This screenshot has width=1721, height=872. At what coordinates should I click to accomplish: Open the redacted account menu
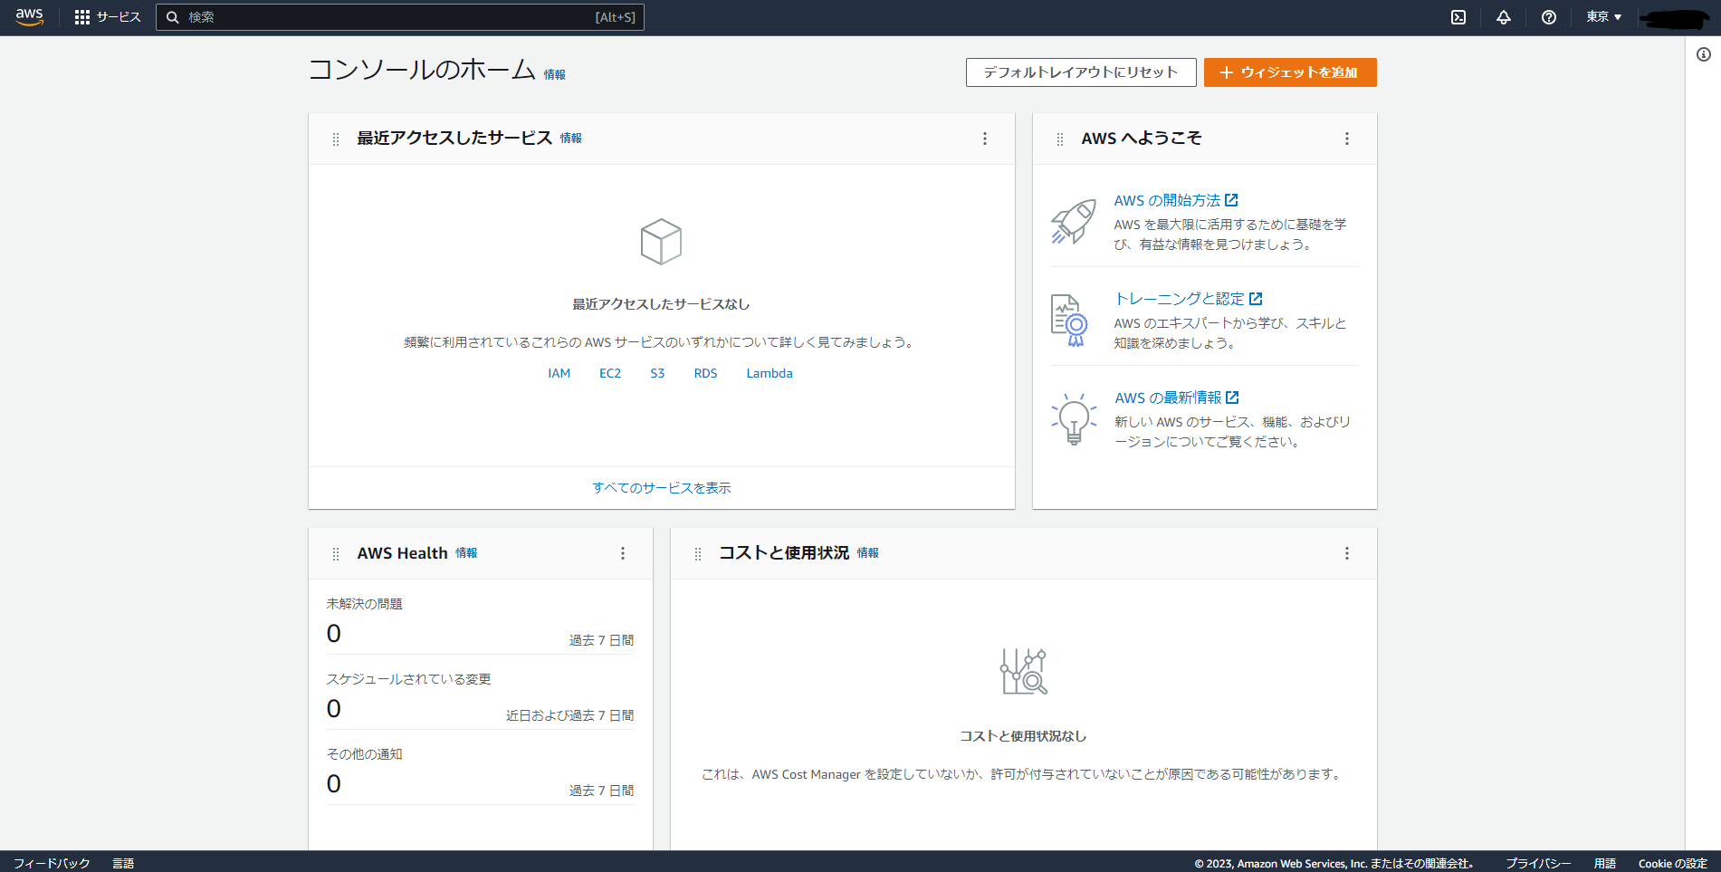pos(1674,18)
